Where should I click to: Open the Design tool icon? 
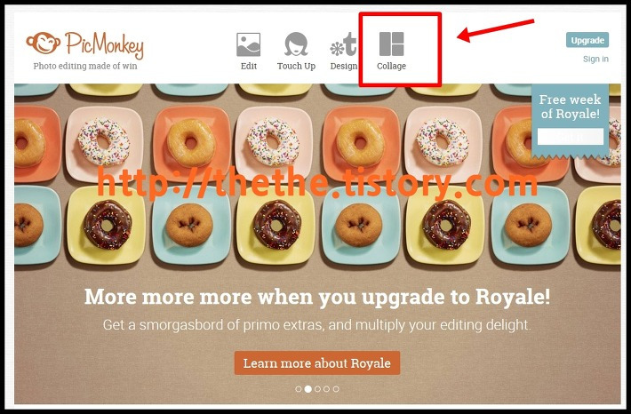pos(343,44)
